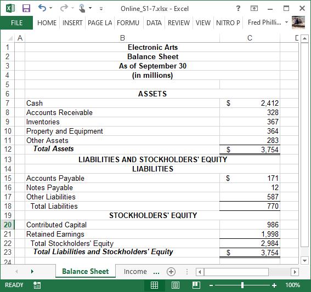The image size is (311, 292).
Task: Switch to the REVIEW ribbon tab
Action: coord(179,23)
